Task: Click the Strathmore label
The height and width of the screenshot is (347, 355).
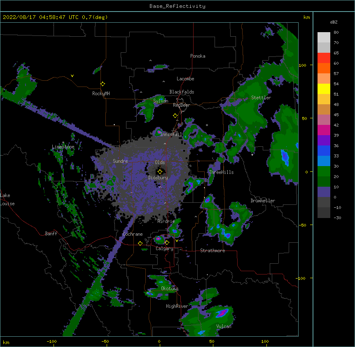Action: pyautogui.click(x=213, y=251)
